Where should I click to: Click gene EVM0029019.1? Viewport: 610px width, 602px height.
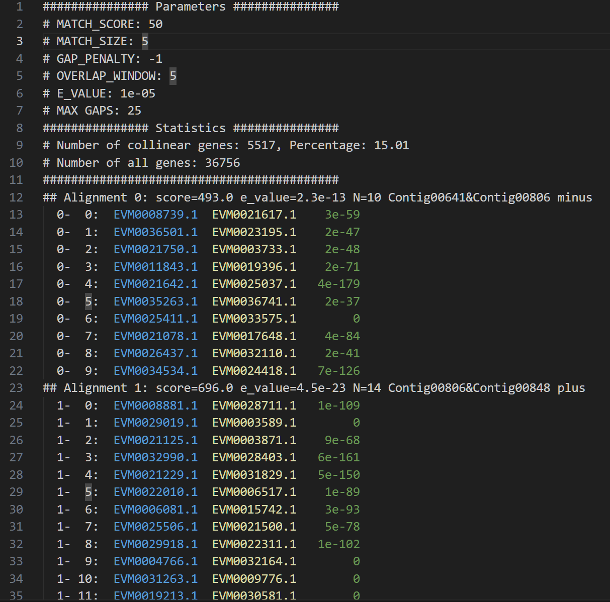(x=155, y=423)
